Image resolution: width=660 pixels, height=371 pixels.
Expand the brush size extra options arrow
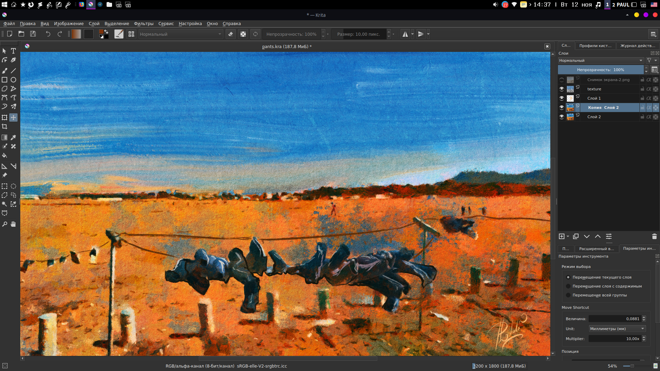394,34
